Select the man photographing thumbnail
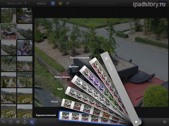The height and width of the screenshot is (126, 169). tap(25, 48)
